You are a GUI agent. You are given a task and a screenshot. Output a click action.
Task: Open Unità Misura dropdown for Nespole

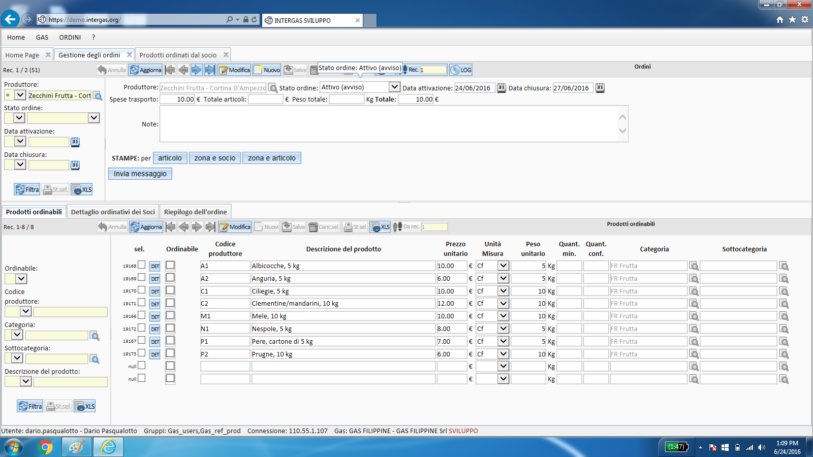pyautogui.click(x=503, y=329)
